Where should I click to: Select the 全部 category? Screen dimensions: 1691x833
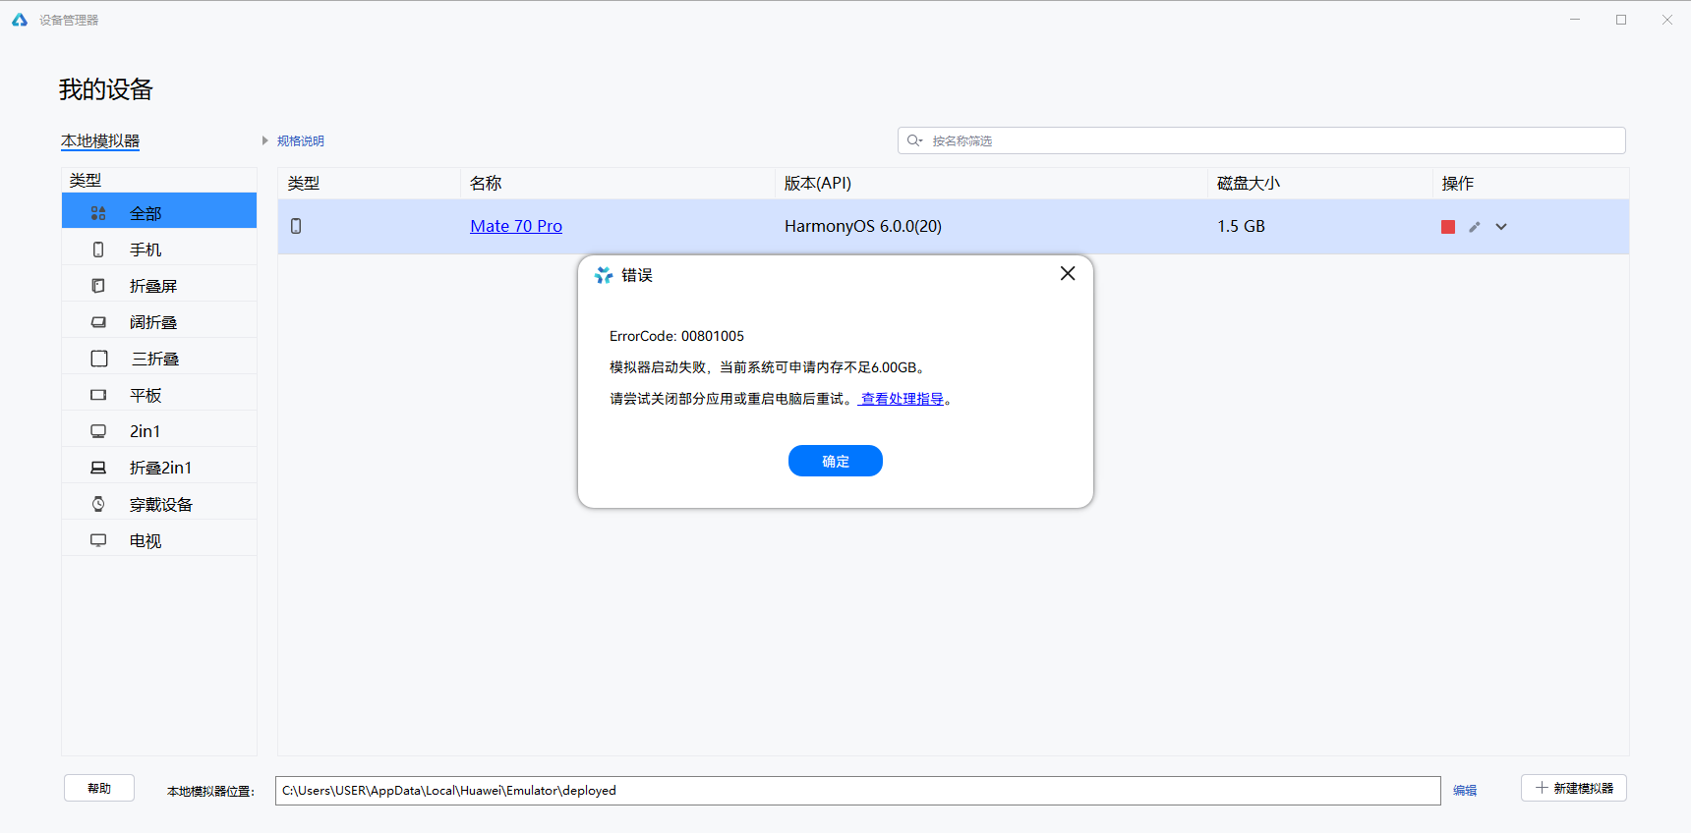pyautogui.click(x=159, y=213)
